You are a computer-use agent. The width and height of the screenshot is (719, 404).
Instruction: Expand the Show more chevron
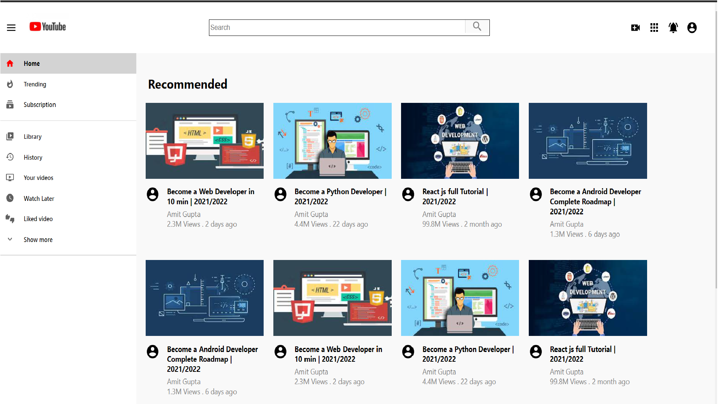pyautogui.click(x=10, y=239)
